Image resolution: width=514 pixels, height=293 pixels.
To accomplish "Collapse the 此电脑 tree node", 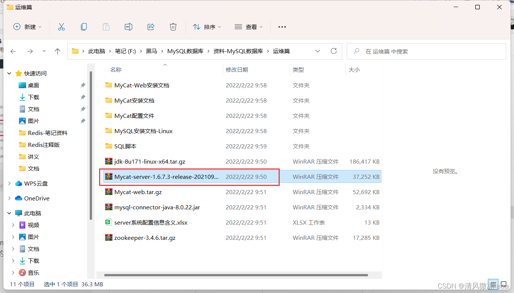I will (10, 213).
